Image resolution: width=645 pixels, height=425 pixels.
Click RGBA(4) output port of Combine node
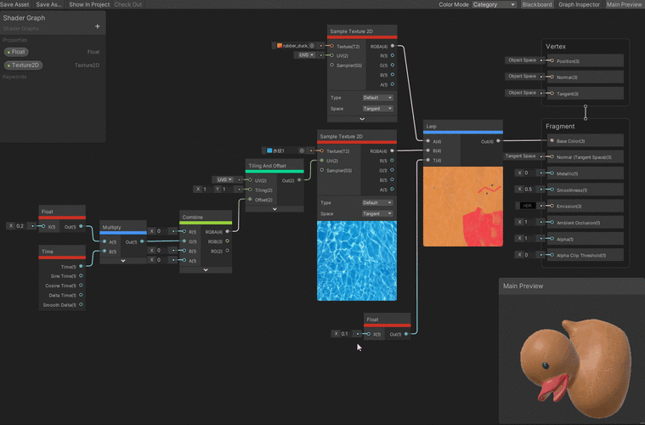click(x=228, y=232)
